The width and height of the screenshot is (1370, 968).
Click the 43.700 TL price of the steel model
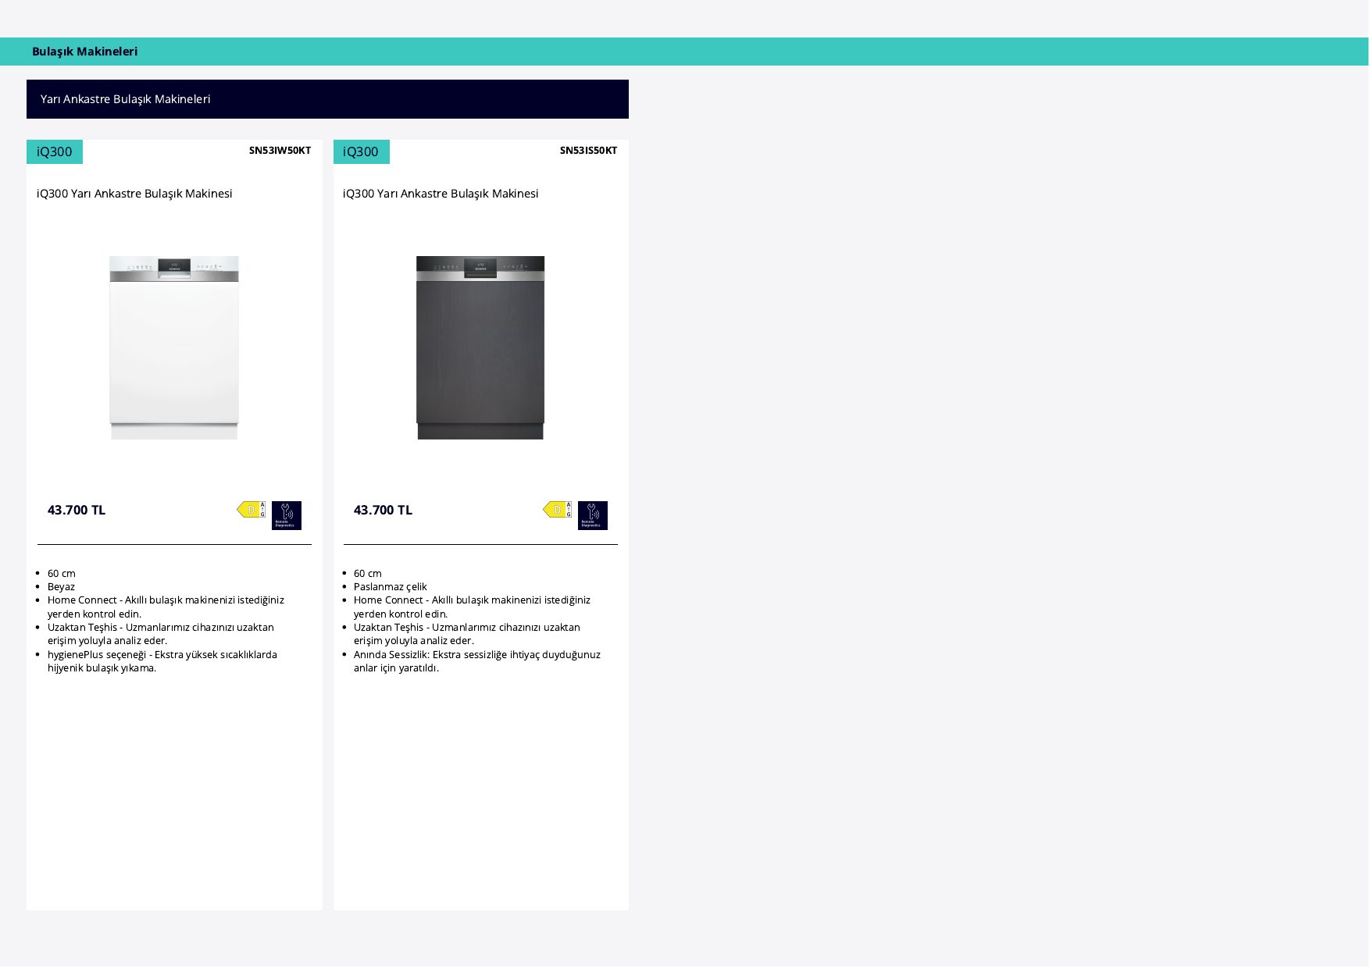(383, 510)
